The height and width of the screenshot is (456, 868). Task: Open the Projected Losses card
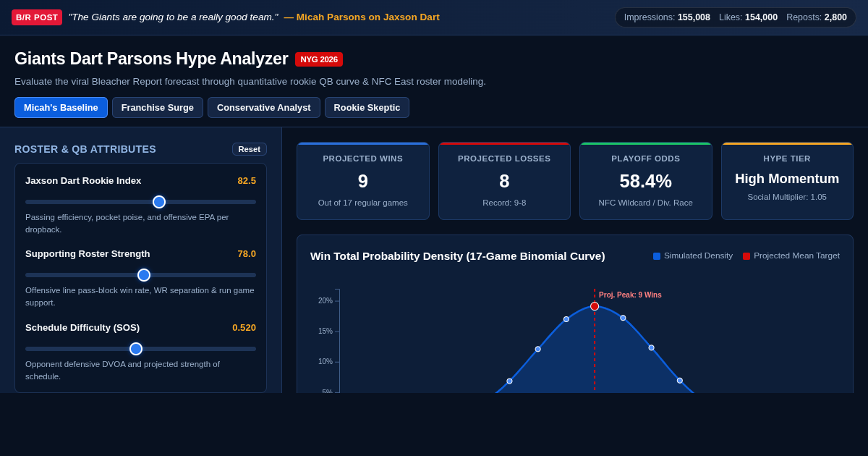[x=504, y=181]
